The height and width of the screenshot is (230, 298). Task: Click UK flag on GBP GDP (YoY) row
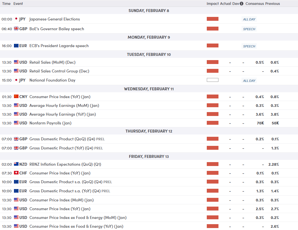click(16, 148)
